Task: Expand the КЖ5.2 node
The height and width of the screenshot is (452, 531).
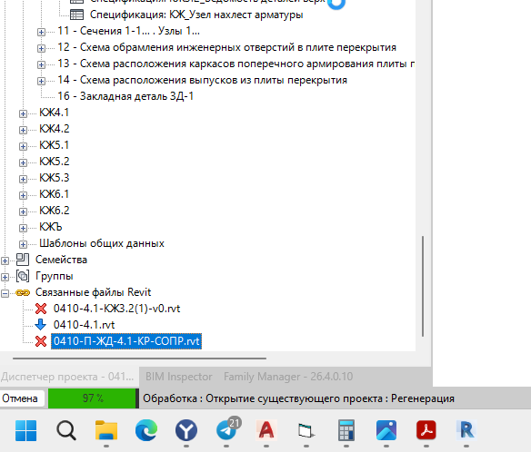Action: pos(23,162)
